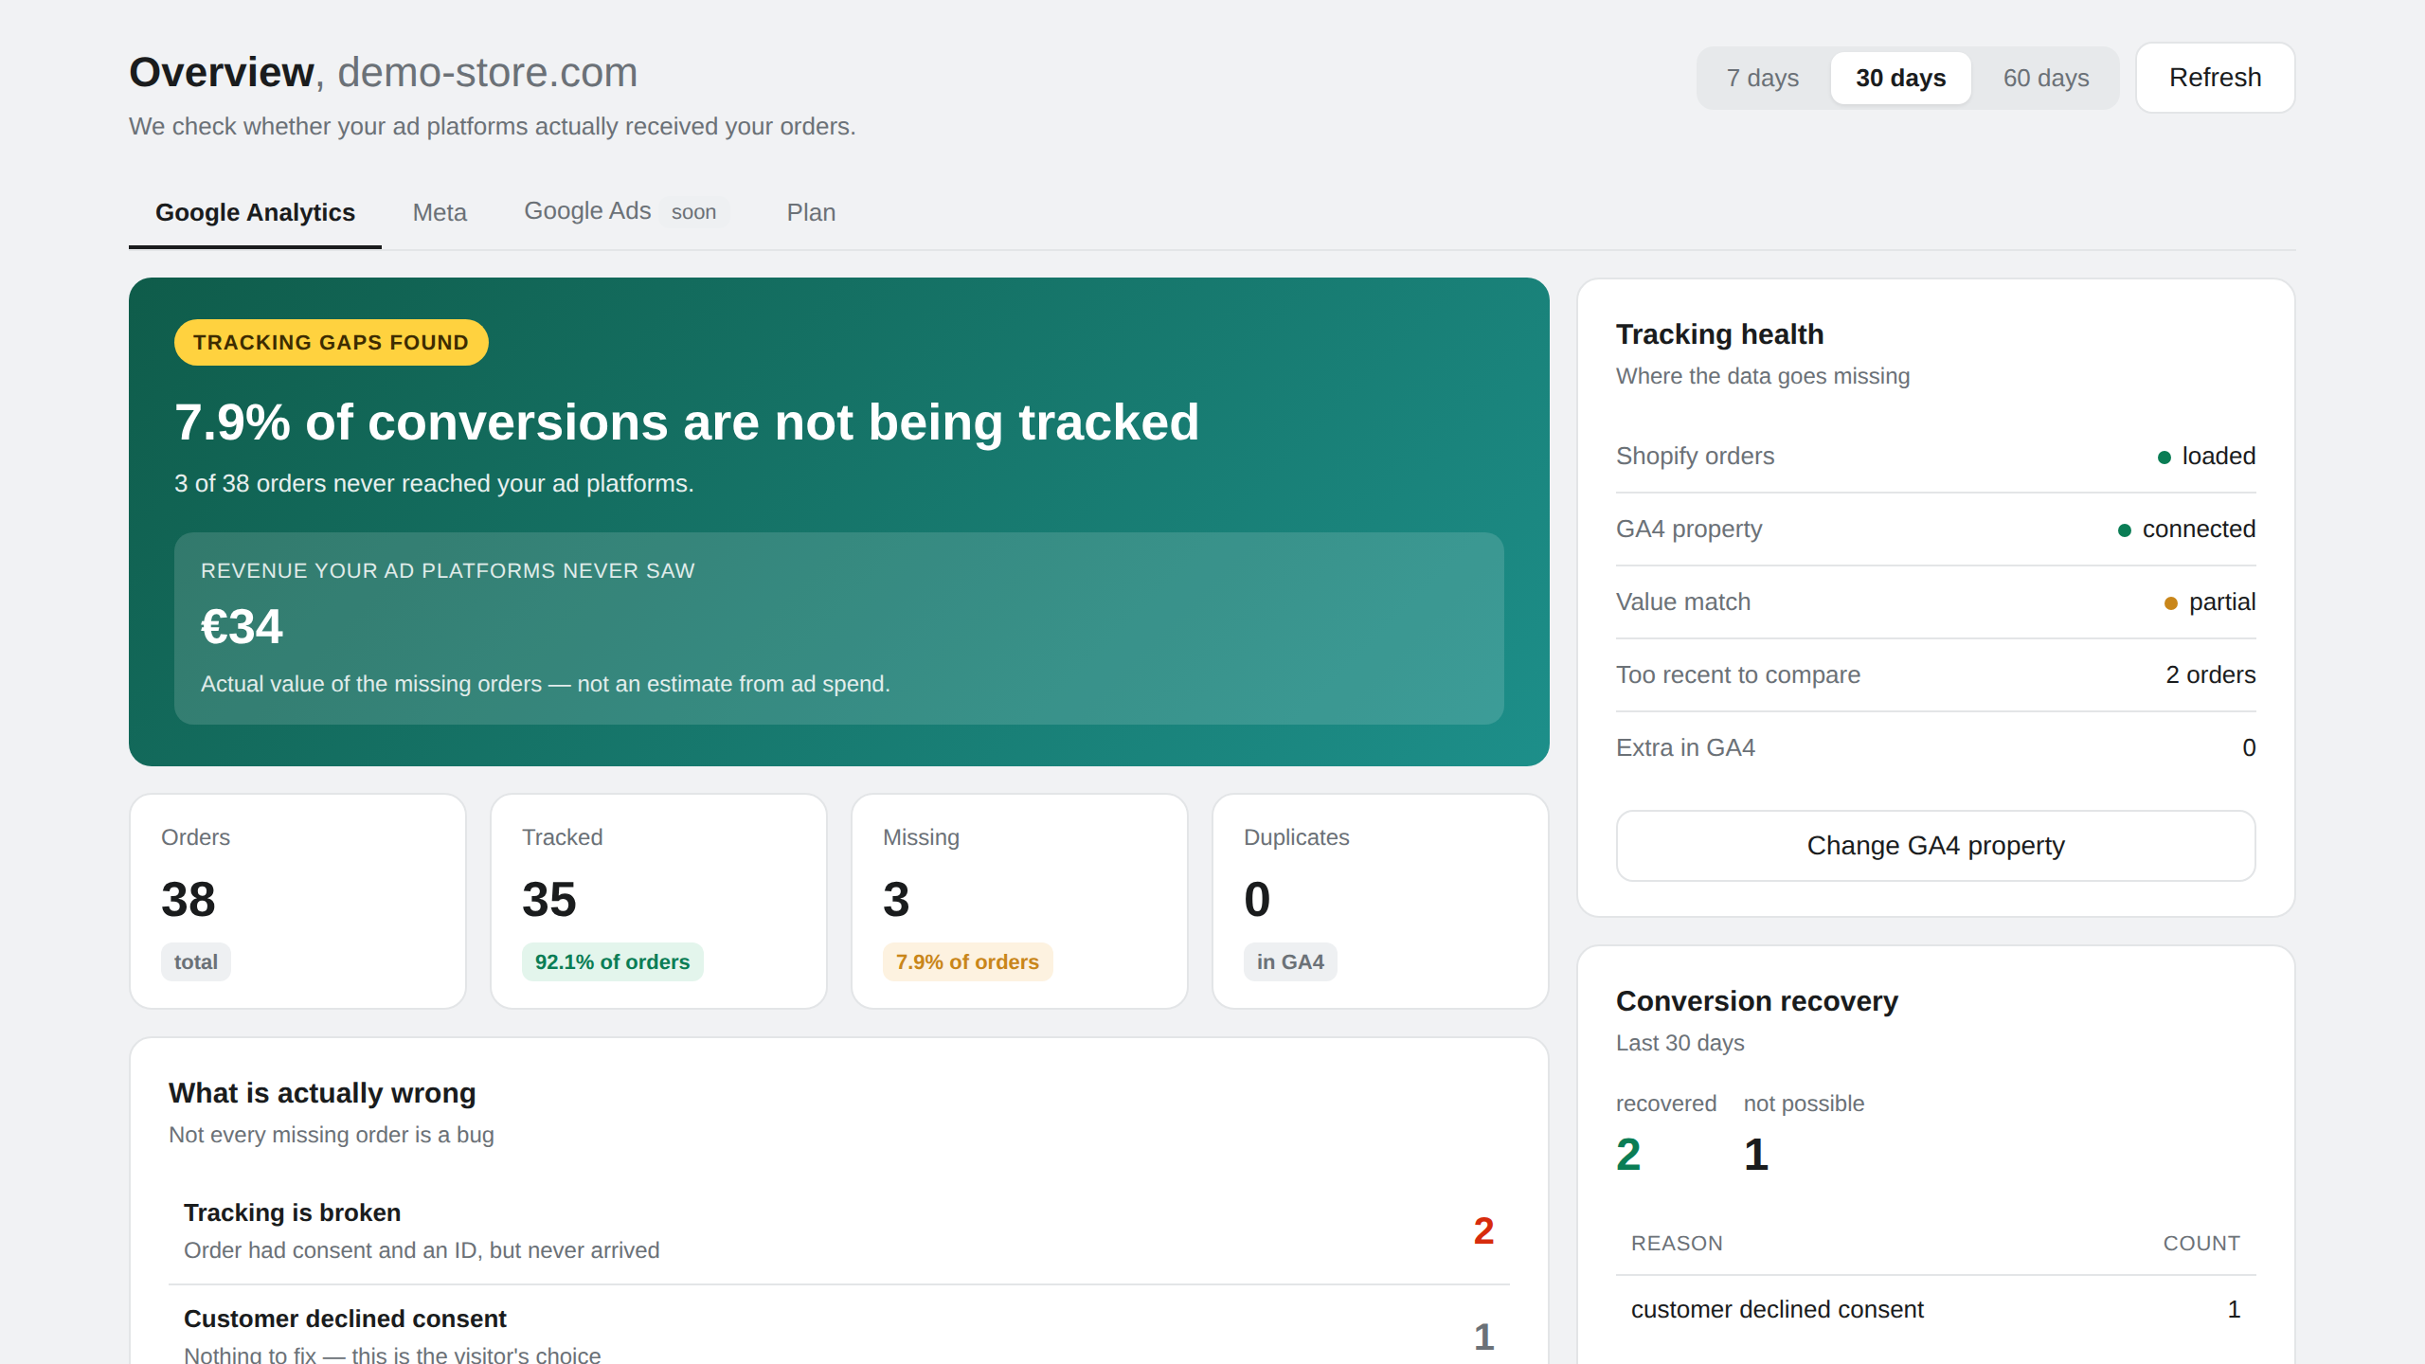The image size is (2425, 1364).
Task: Click the 7.9% conversions headline
Action: point(687,422)
